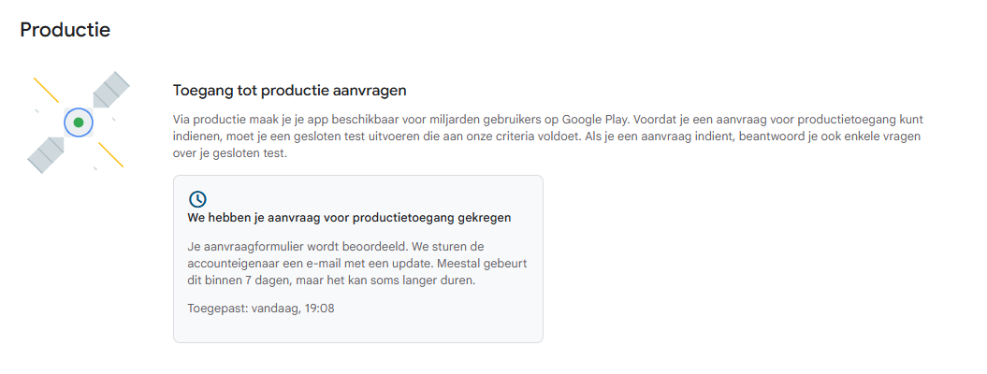Click the clock pending-status icon
This screenshot has width=987, height=374.
pyautogui.click(x=197, y=199)
